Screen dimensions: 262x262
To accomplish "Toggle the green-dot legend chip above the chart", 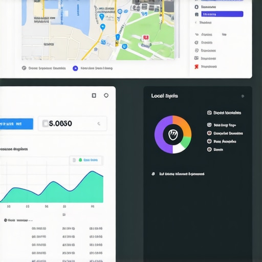I will point(86,160).
